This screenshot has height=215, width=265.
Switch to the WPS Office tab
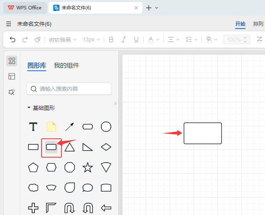click(25, 8)
